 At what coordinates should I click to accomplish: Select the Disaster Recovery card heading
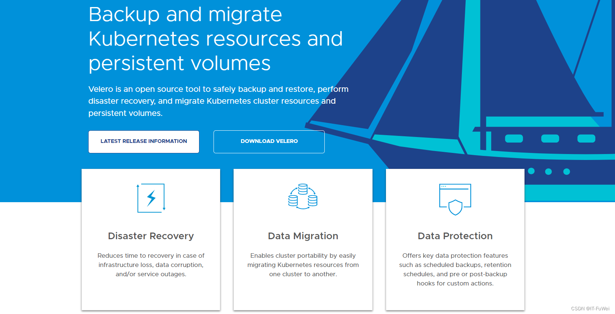(x=151, y=236)
